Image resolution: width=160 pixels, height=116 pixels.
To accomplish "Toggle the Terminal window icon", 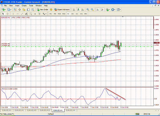I will (x=28, y=9).
